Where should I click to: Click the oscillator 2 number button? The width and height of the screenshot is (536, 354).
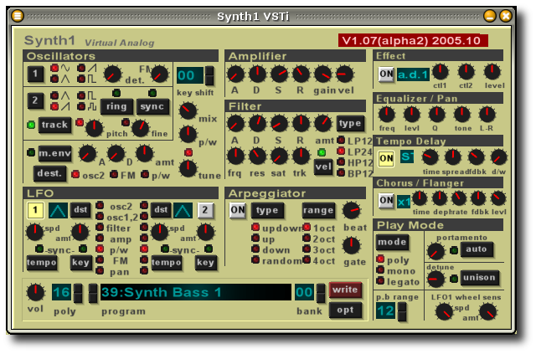click(x=35, y=100)
